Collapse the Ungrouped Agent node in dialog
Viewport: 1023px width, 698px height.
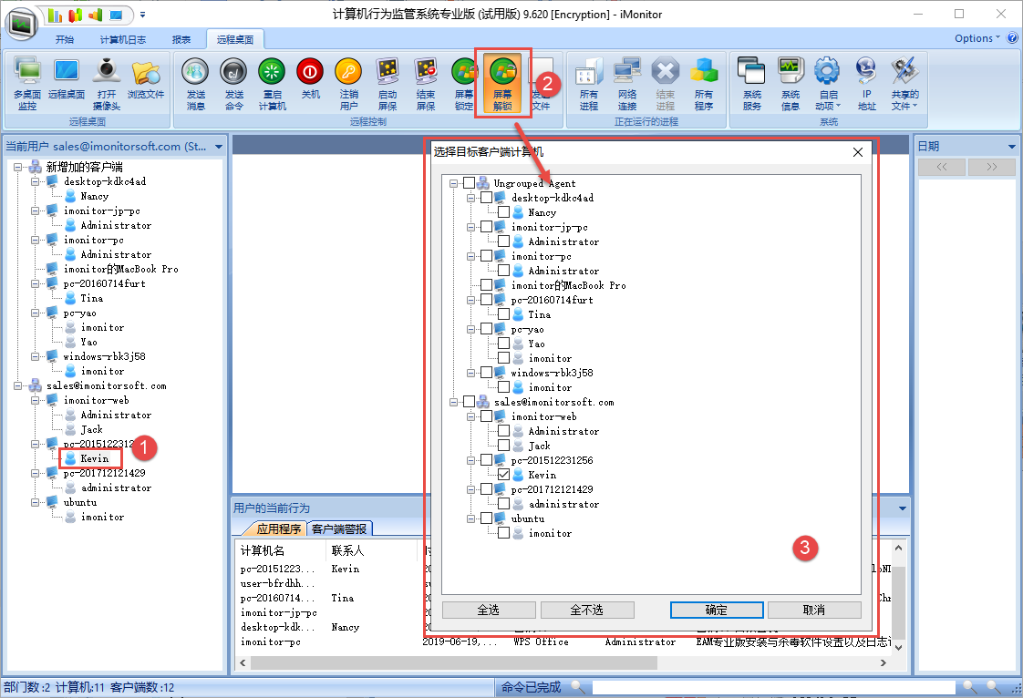tap(452, 183)
